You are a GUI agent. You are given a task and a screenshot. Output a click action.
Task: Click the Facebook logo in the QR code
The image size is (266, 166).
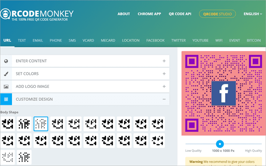point(223,93)
